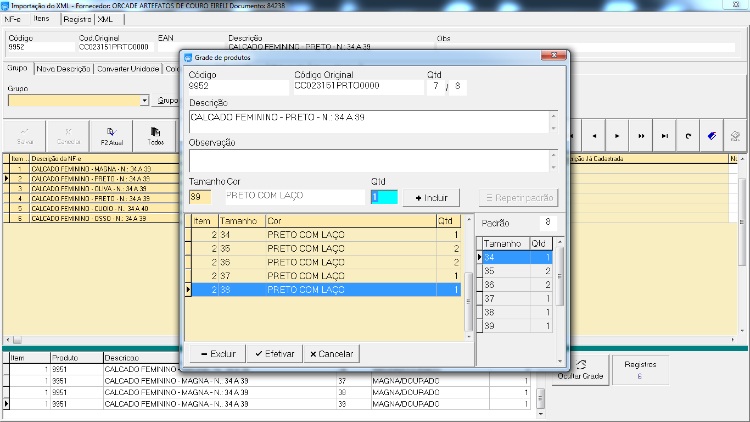Go to the last record

tap(665, 136)
